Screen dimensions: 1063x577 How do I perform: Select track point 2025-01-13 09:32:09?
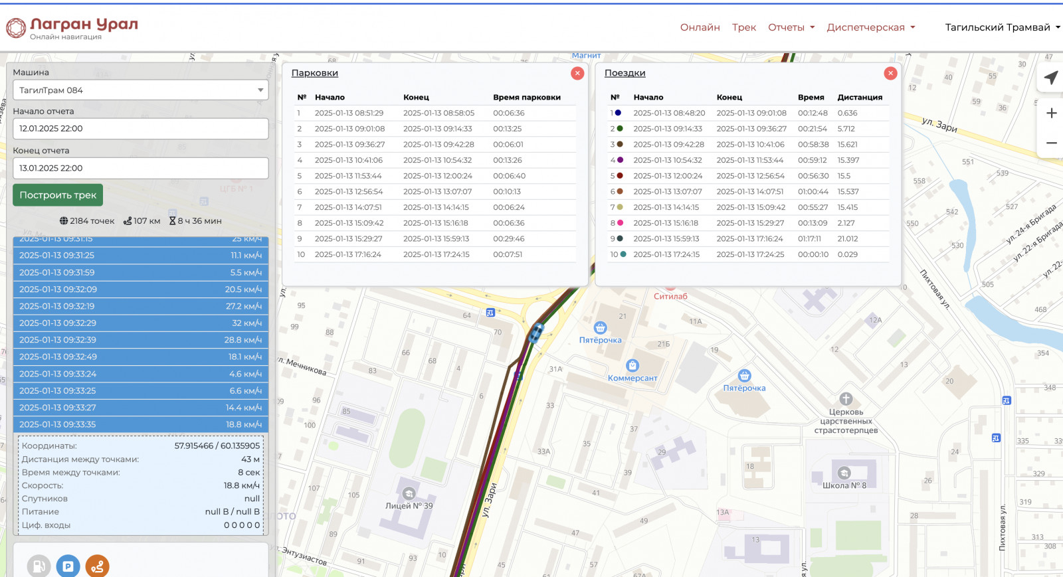coord(141,289)
